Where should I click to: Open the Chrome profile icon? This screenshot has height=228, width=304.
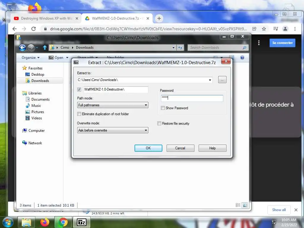pyautogui.click(x=285, y=29)
